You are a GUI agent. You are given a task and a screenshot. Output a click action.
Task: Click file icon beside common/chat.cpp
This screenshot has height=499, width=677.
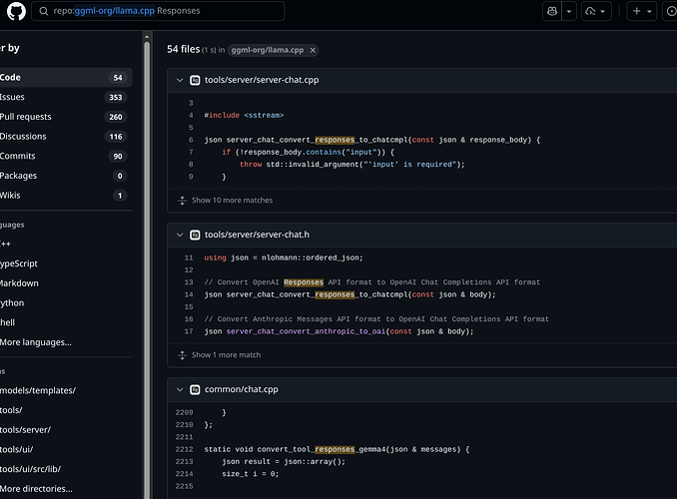[195, 390]
